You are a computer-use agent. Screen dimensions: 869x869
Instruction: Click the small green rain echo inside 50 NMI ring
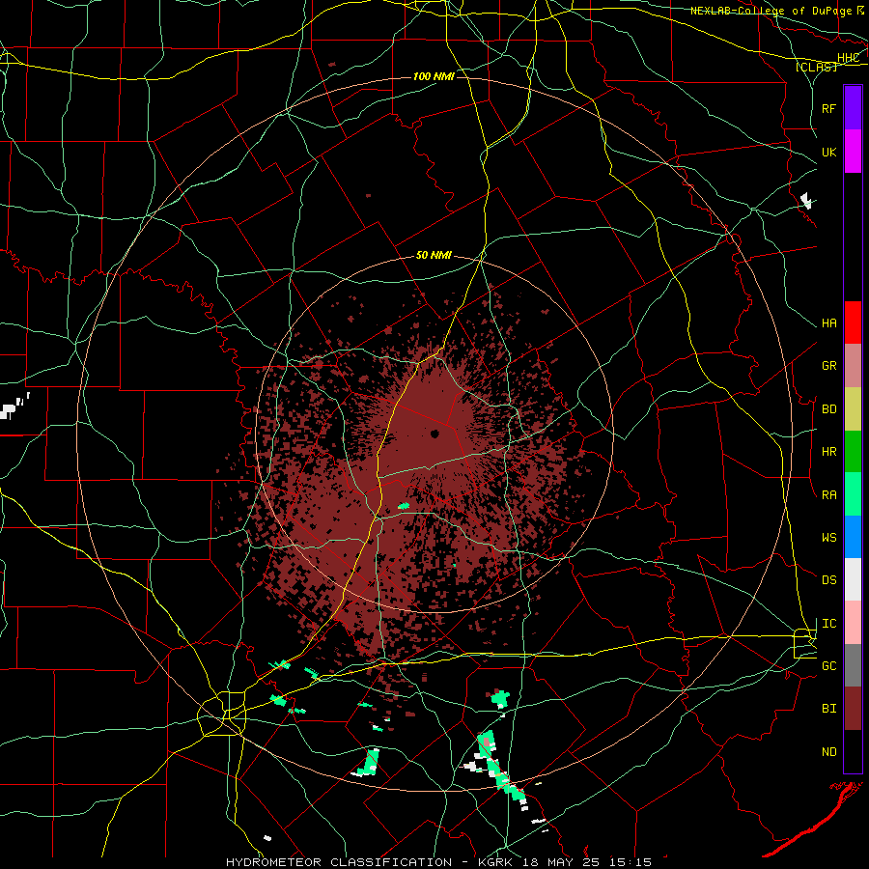404,506
